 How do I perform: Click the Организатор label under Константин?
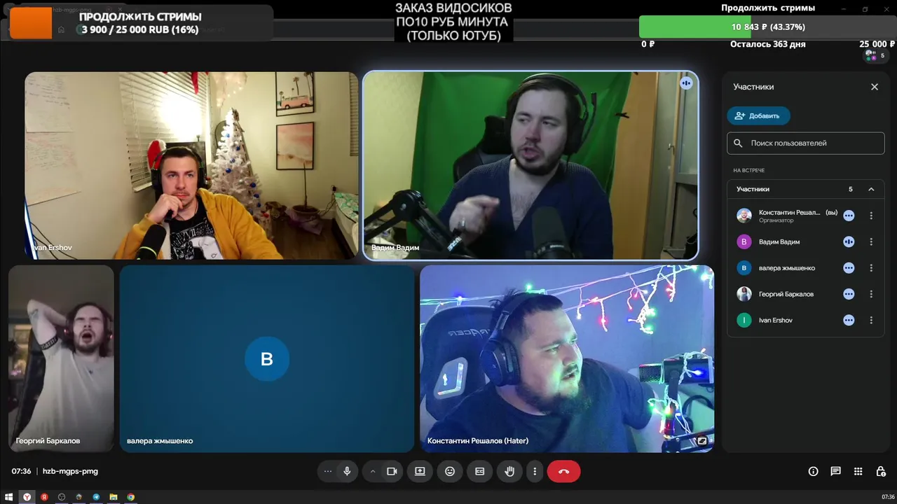pyautogui.click(x=776, y=220)
